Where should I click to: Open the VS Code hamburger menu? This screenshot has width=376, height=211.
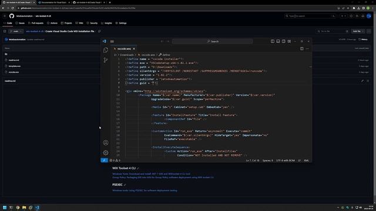click(112, 42)
